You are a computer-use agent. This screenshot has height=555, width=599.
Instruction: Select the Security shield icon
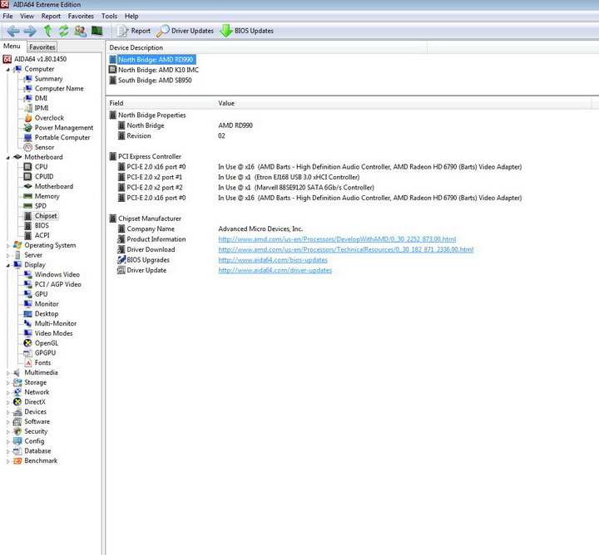[x=17, y=431]
